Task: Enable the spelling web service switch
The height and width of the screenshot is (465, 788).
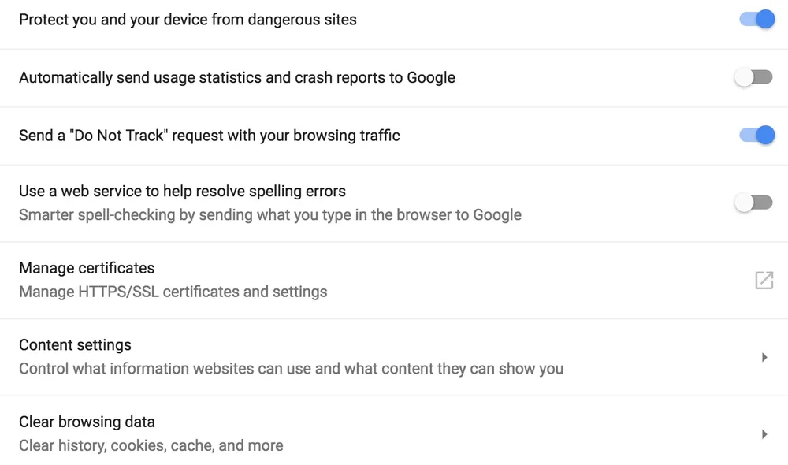Action: [754, 203]
